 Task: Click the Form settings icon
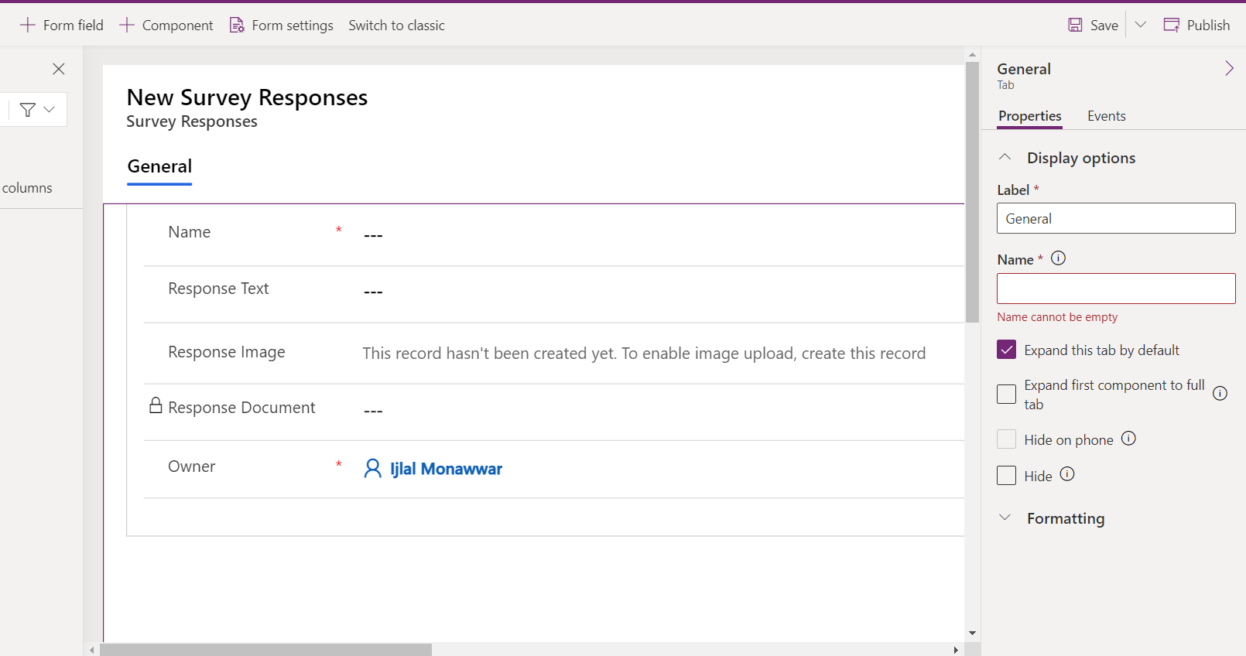tap(237, 26)
